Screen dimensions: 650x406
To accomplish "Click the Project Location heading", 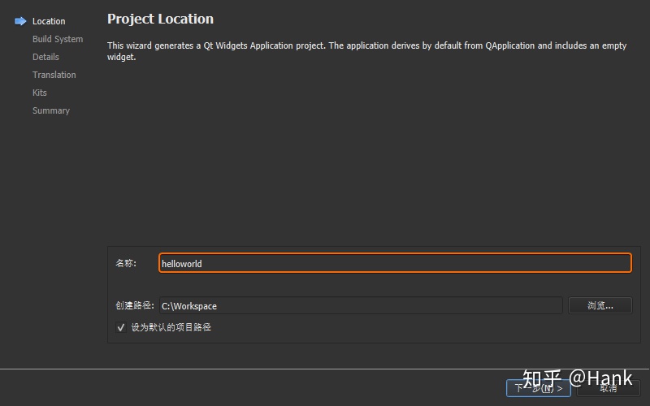I will point(160,19).
